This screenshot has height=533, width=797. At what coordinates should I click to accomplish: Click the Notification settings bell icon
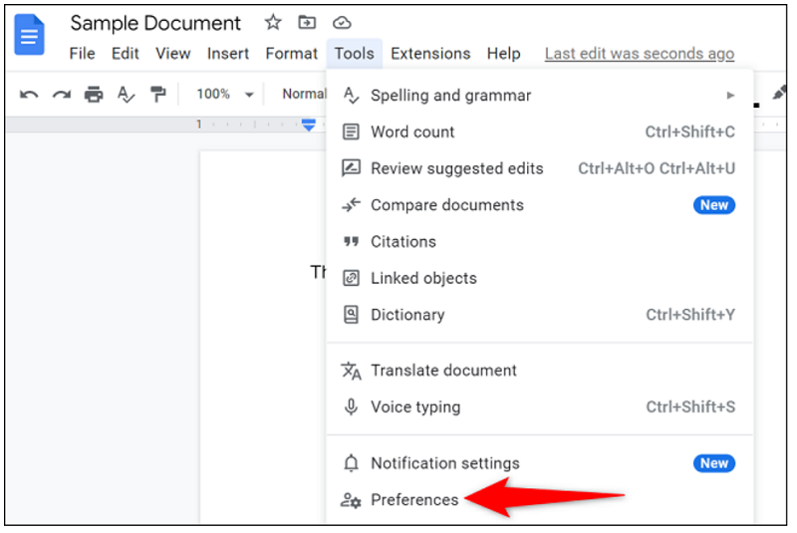(351, 463)
